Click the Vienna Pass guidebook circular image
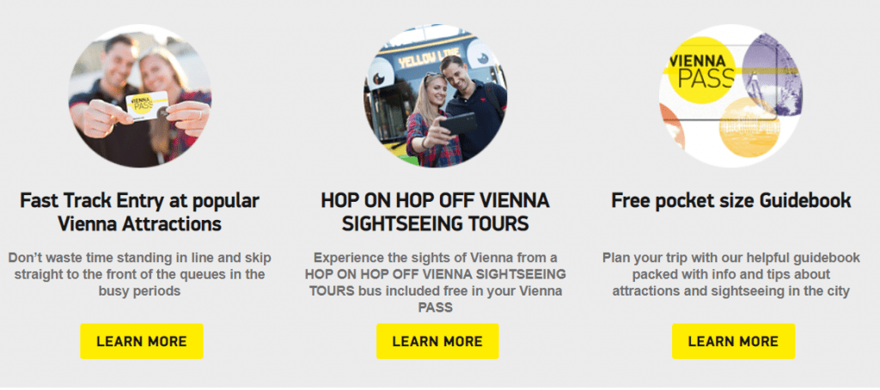 730,96
